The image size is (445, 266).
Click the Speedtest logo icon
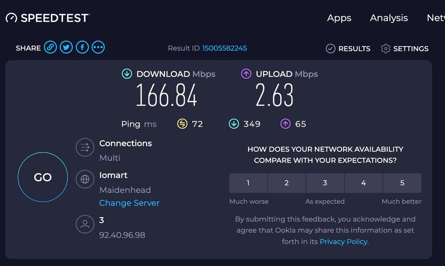click(11, 18)
